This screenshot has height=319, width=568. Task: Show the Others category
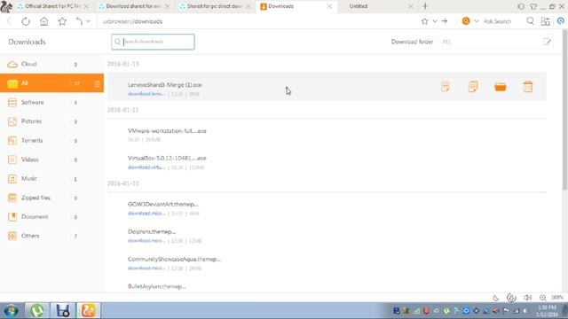point(51,236)
